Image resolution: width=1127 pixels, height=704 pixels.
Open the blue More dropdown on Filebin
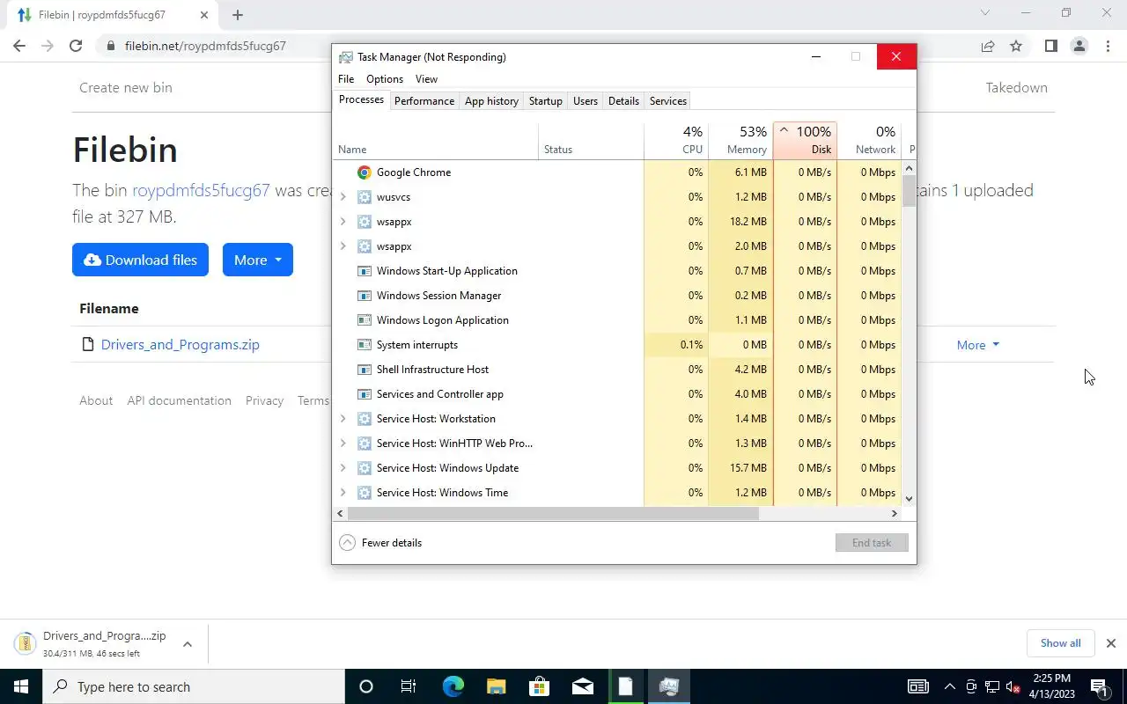coord(257,260)
